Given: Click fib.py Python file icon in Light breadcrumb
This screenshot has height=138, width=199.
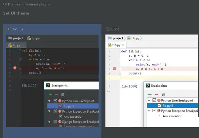Looking at the screenshot, I should pos(129,38).
